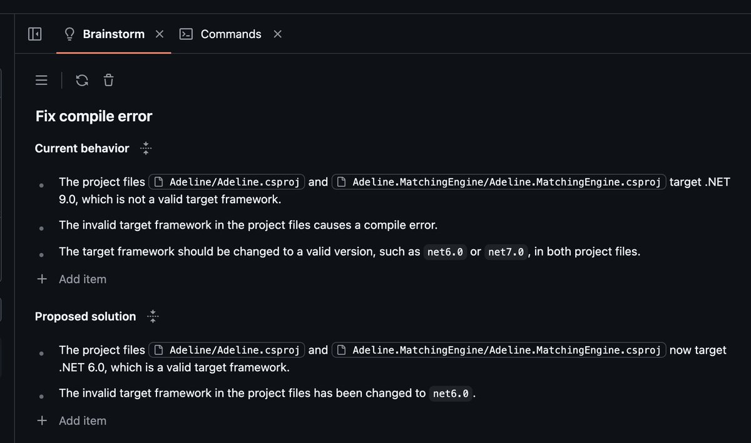Open Adeline.MatchingEngine.csproj link in Proposed solution

pos(499,351)
